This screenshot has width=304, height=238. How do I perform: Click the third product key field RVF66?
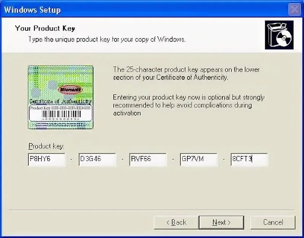click(148, 160)
